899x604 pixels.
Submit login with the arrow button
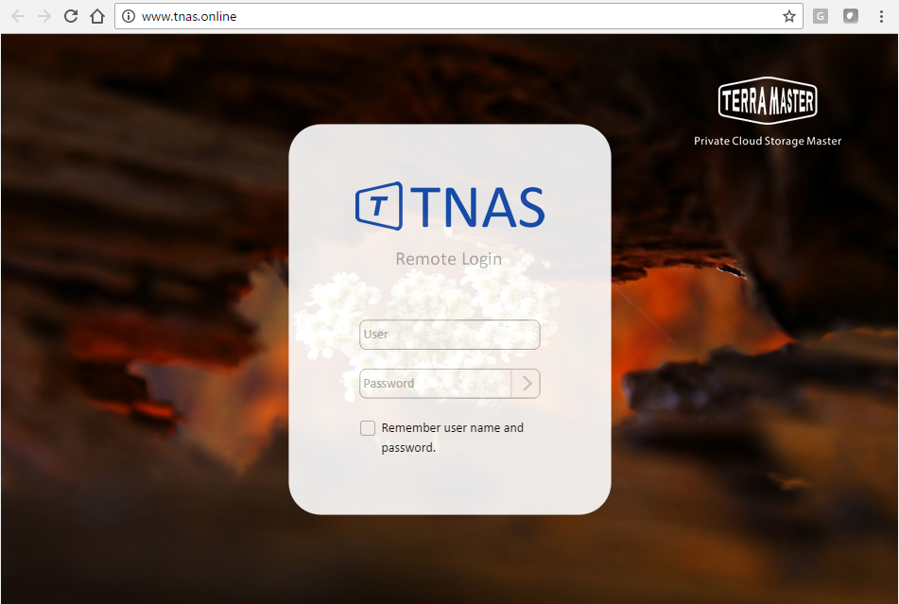527,384
